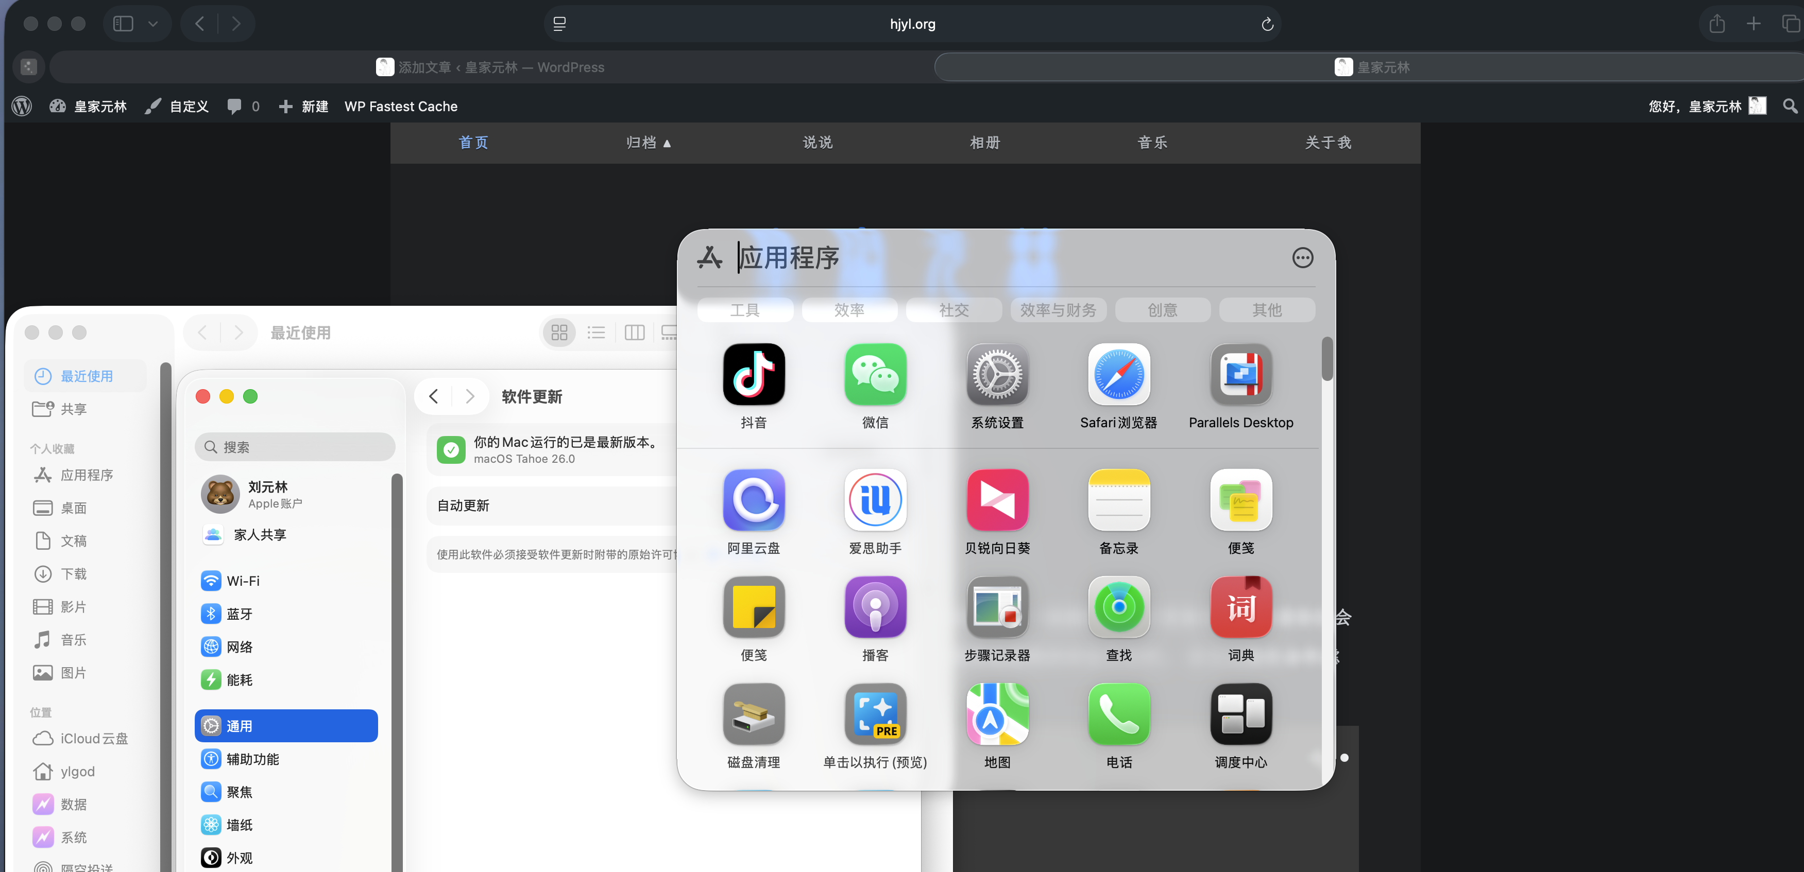This screenshot has width=1804, height=872.
Task: Open 电话 app
Action: coord(1119,714)
